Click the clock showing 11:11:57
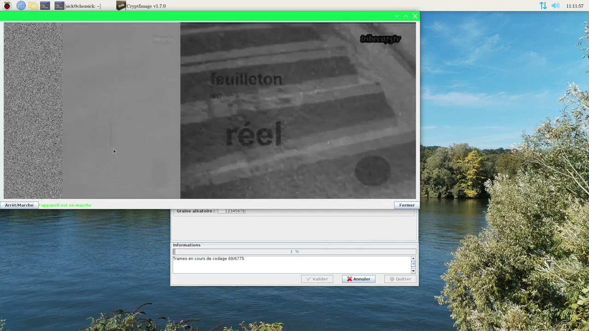The width and height of the screenshot is (589, 331). coord(575,6)
